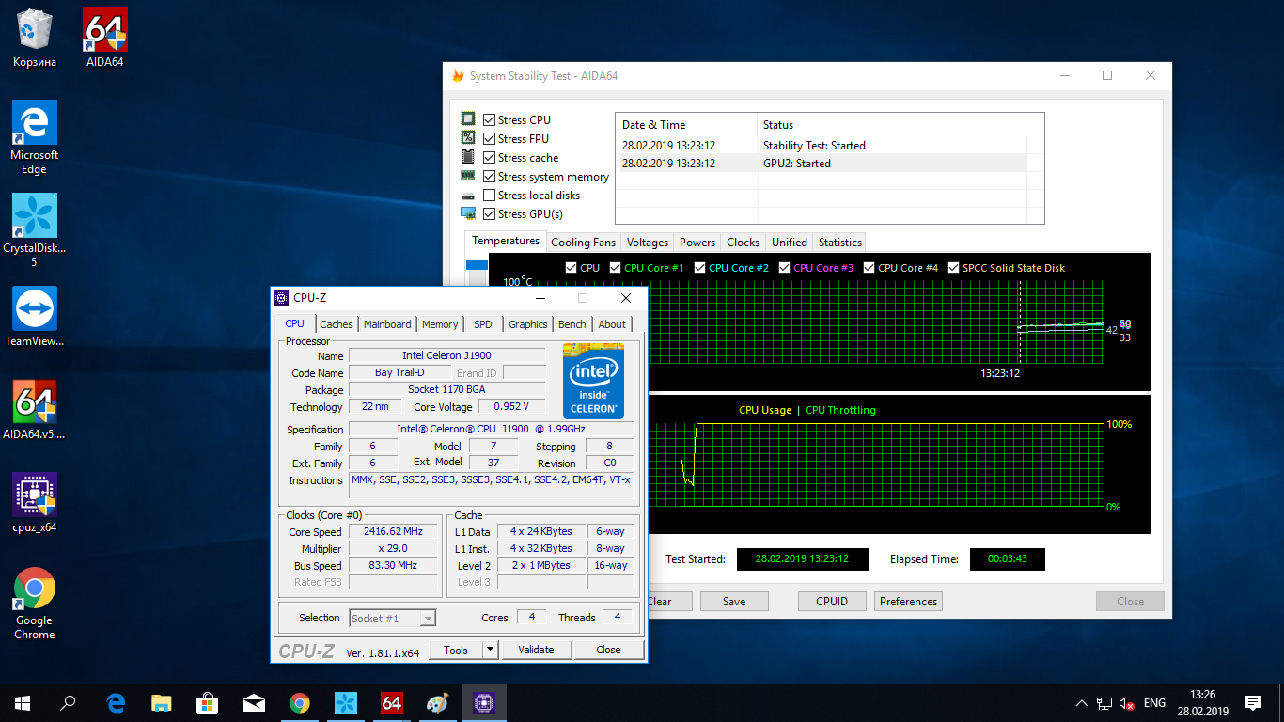This screenshot has height=722, width=1284.
Task: Launch the CrystalDiskMark 5 desktop shortcut
Action: pyautogui.click(x=35, y=230)
